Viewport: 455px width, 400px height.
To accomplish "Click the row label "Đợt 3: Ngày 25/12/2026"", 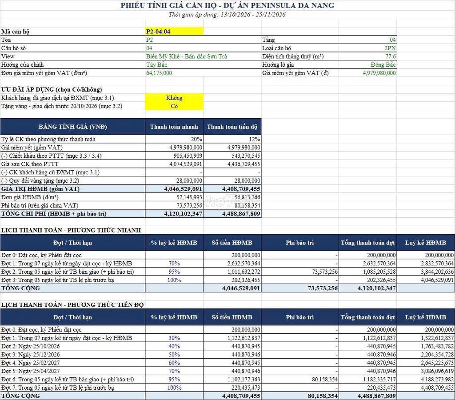I will click(31, 354).
